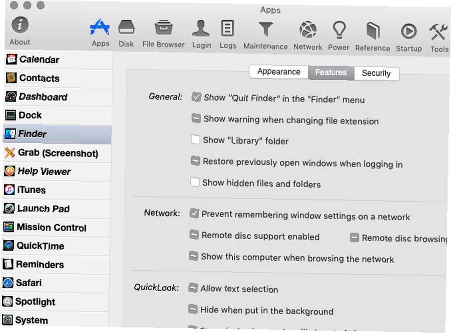
Task: Select iTunes label in the sidebar
Action: pos(32,190)
